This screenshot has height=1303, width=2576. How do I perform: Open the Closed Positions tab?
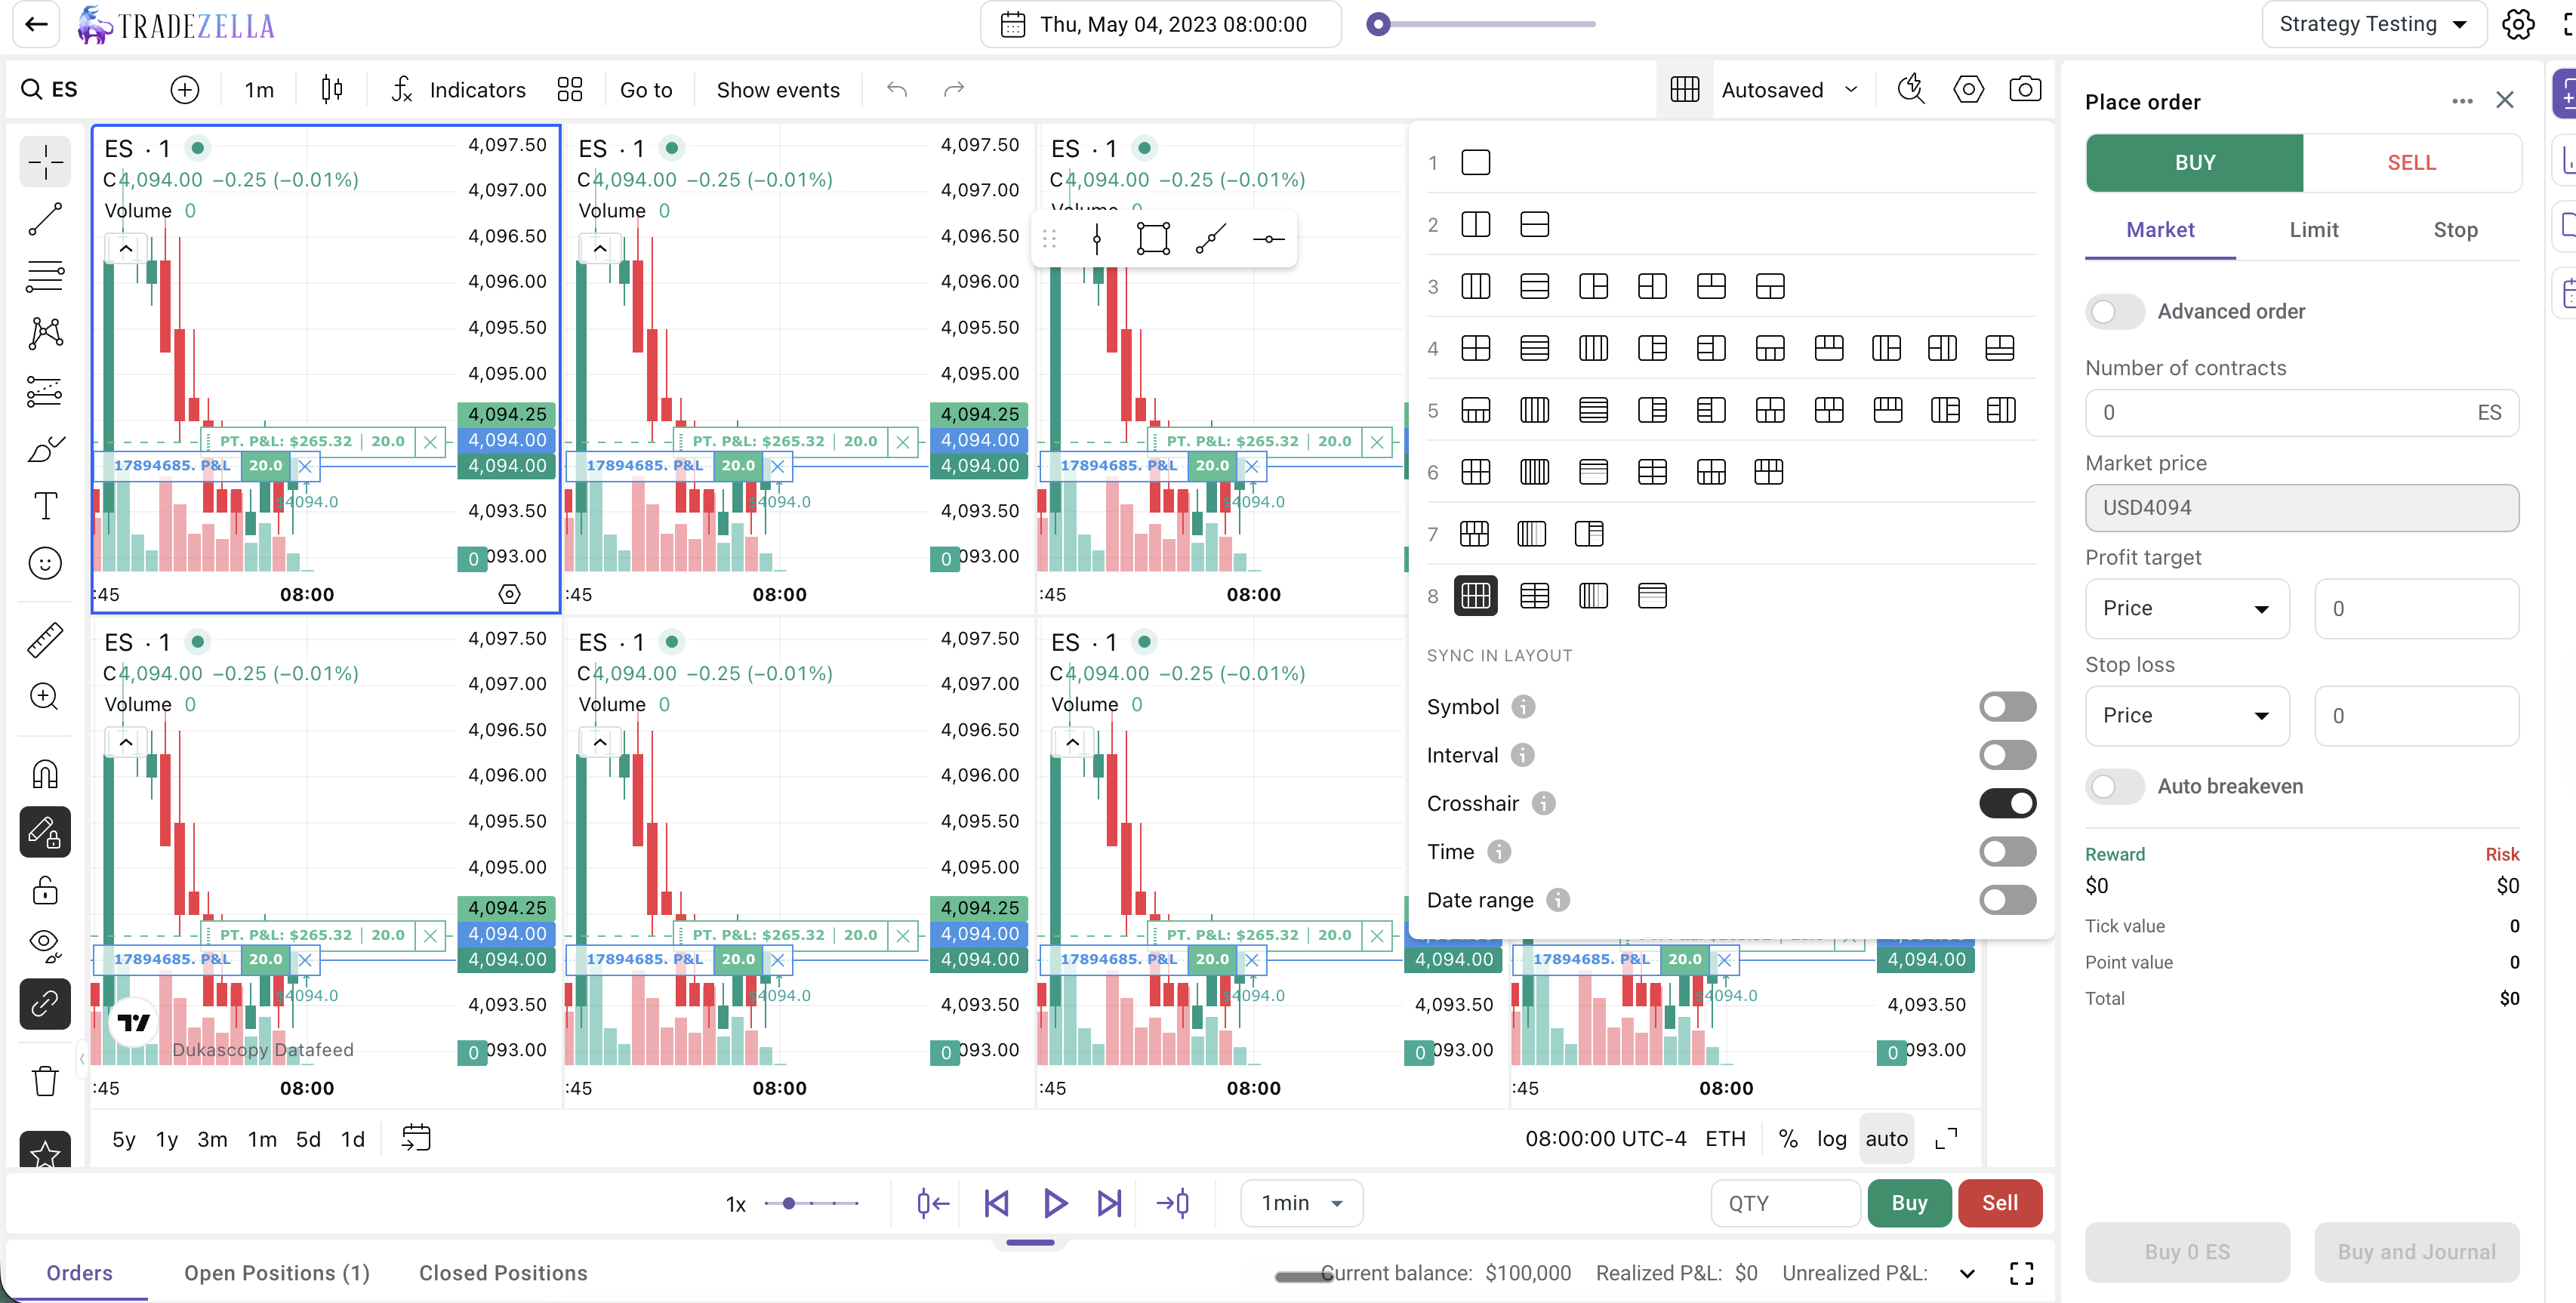tap(503, 1273)
